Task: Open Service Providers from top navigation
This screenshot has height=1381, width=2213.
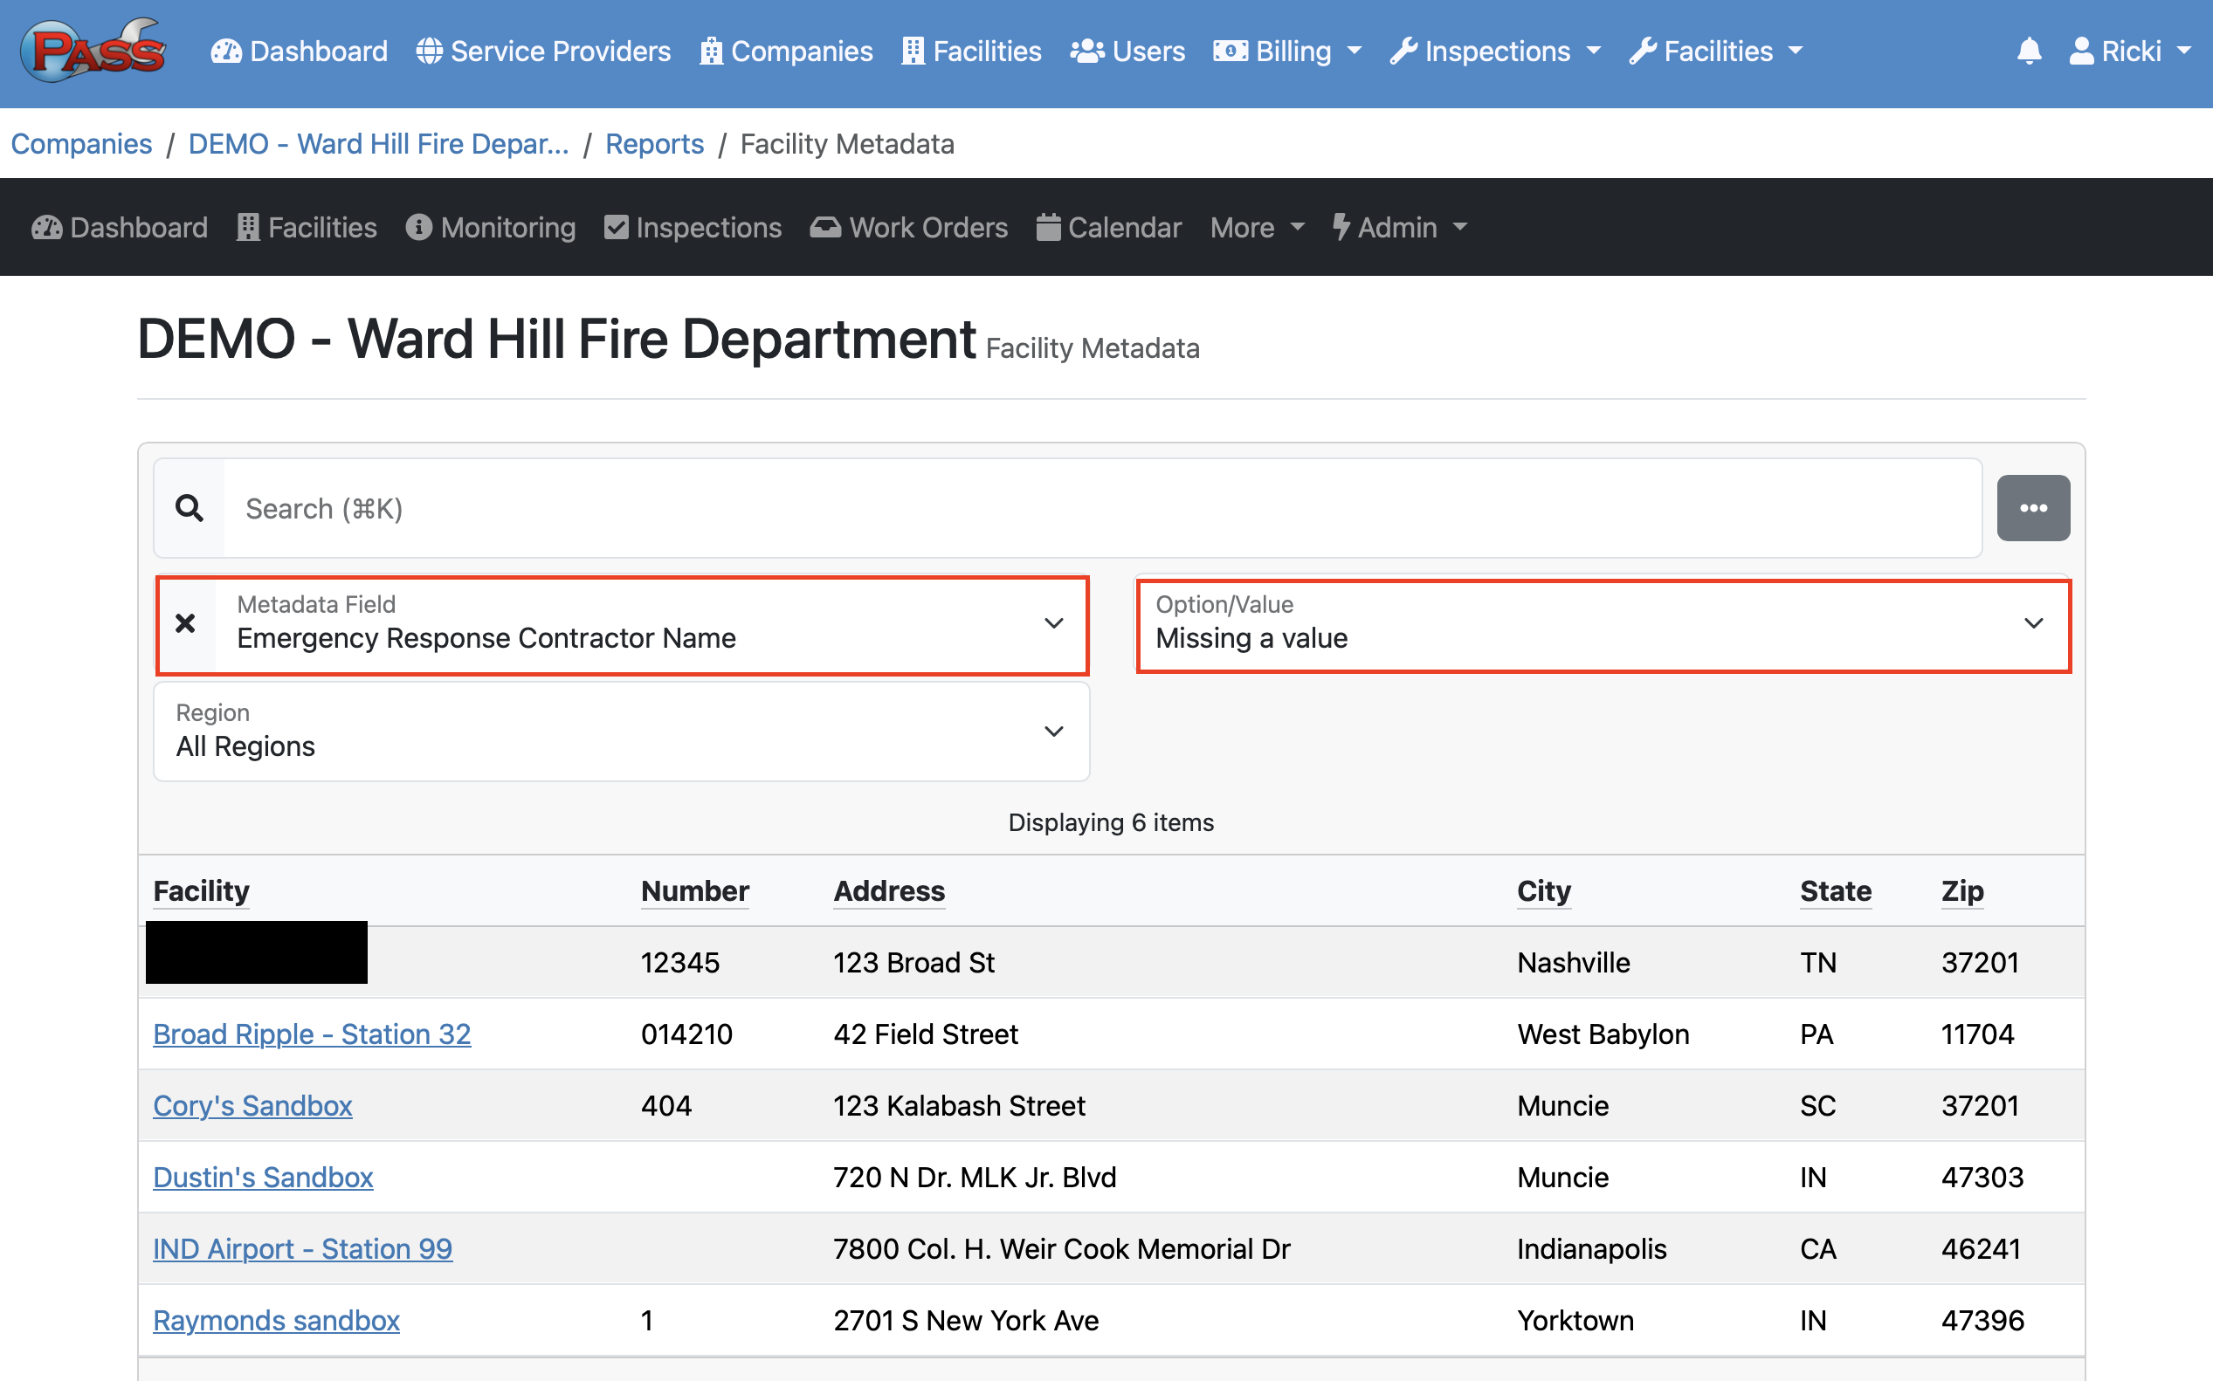Action: coord(544,51)
